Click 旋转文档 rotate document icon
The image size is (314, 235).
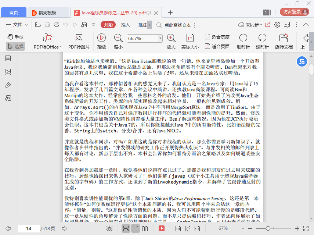pyautogui.click(x=284, y=42)
